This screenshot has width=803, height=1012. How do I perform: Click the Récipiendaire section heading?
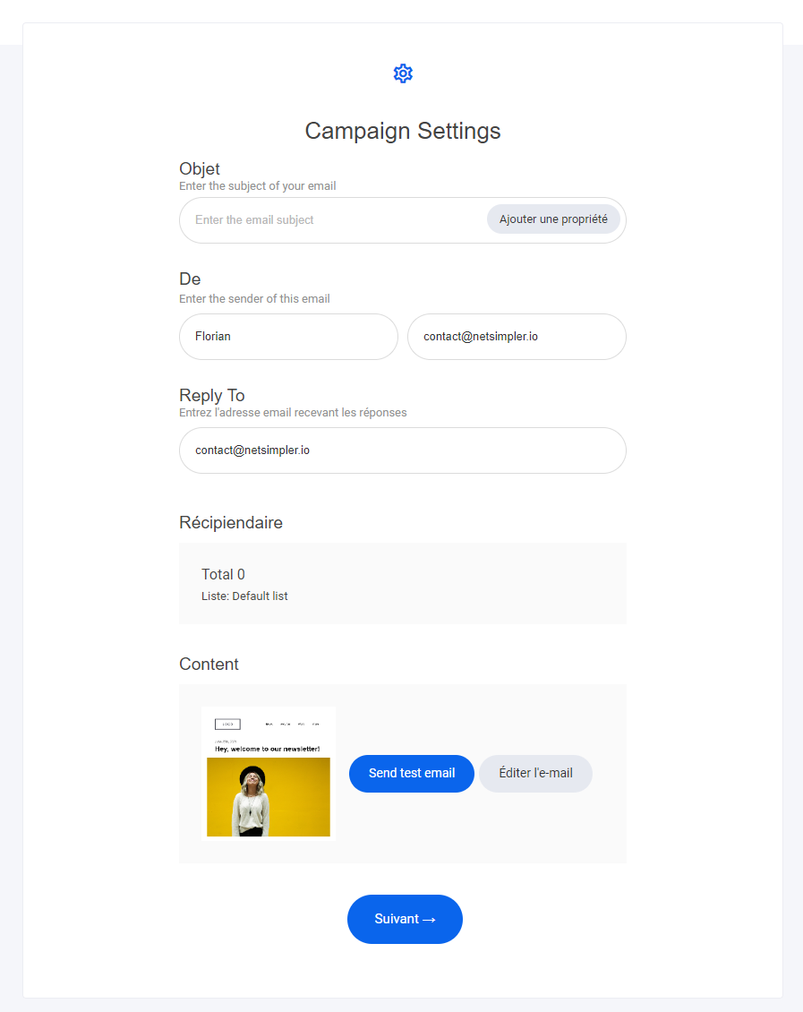coord(231,522)
